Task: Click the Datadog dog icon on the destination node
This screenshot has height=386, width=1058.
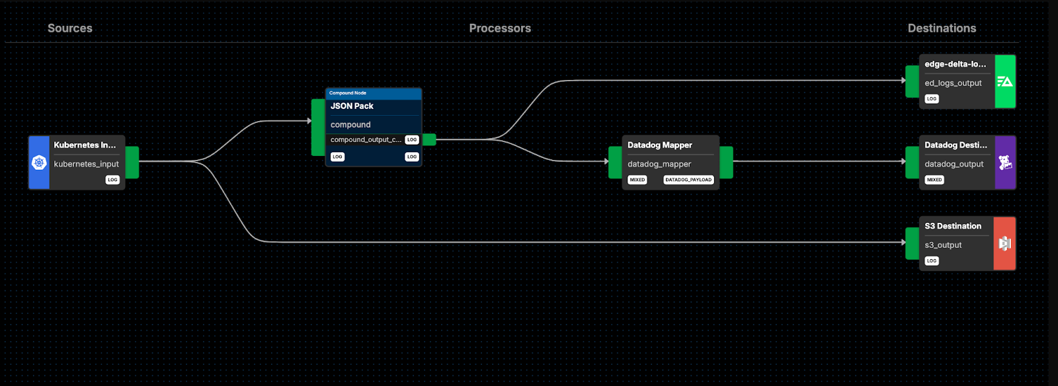Action: point(1005,163)
